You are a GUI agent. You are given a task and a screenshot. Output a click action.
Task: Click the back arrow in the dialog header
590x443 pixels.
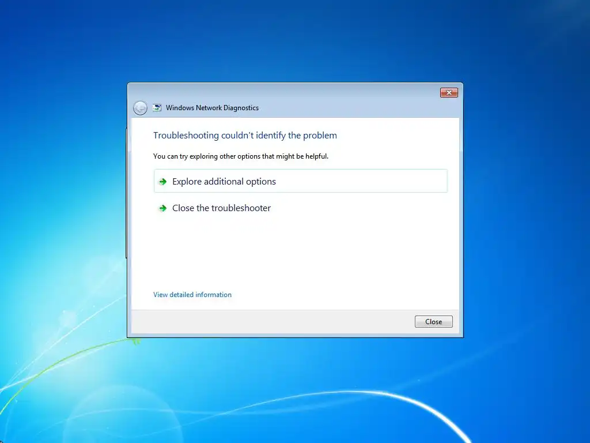pyautogui.click(x=140, y=108)
